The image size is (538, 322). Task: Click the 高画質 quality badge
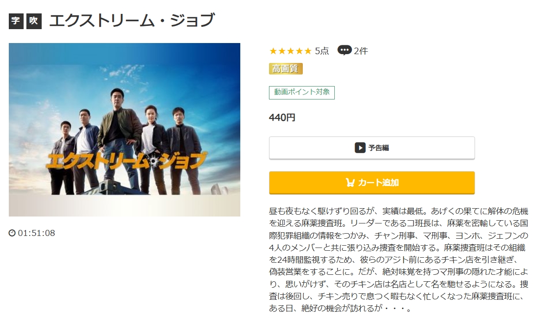[286, 68]
